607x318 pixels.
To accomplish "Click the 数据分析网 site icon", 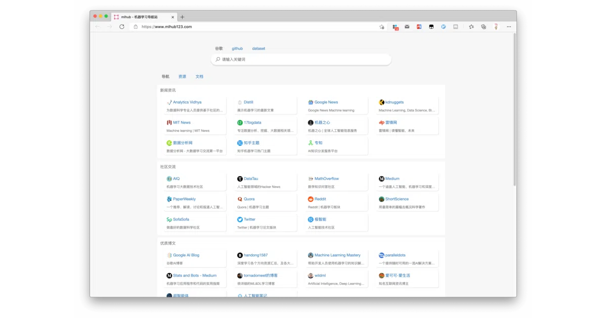I will pyautogui.click(x=169, y=143).
